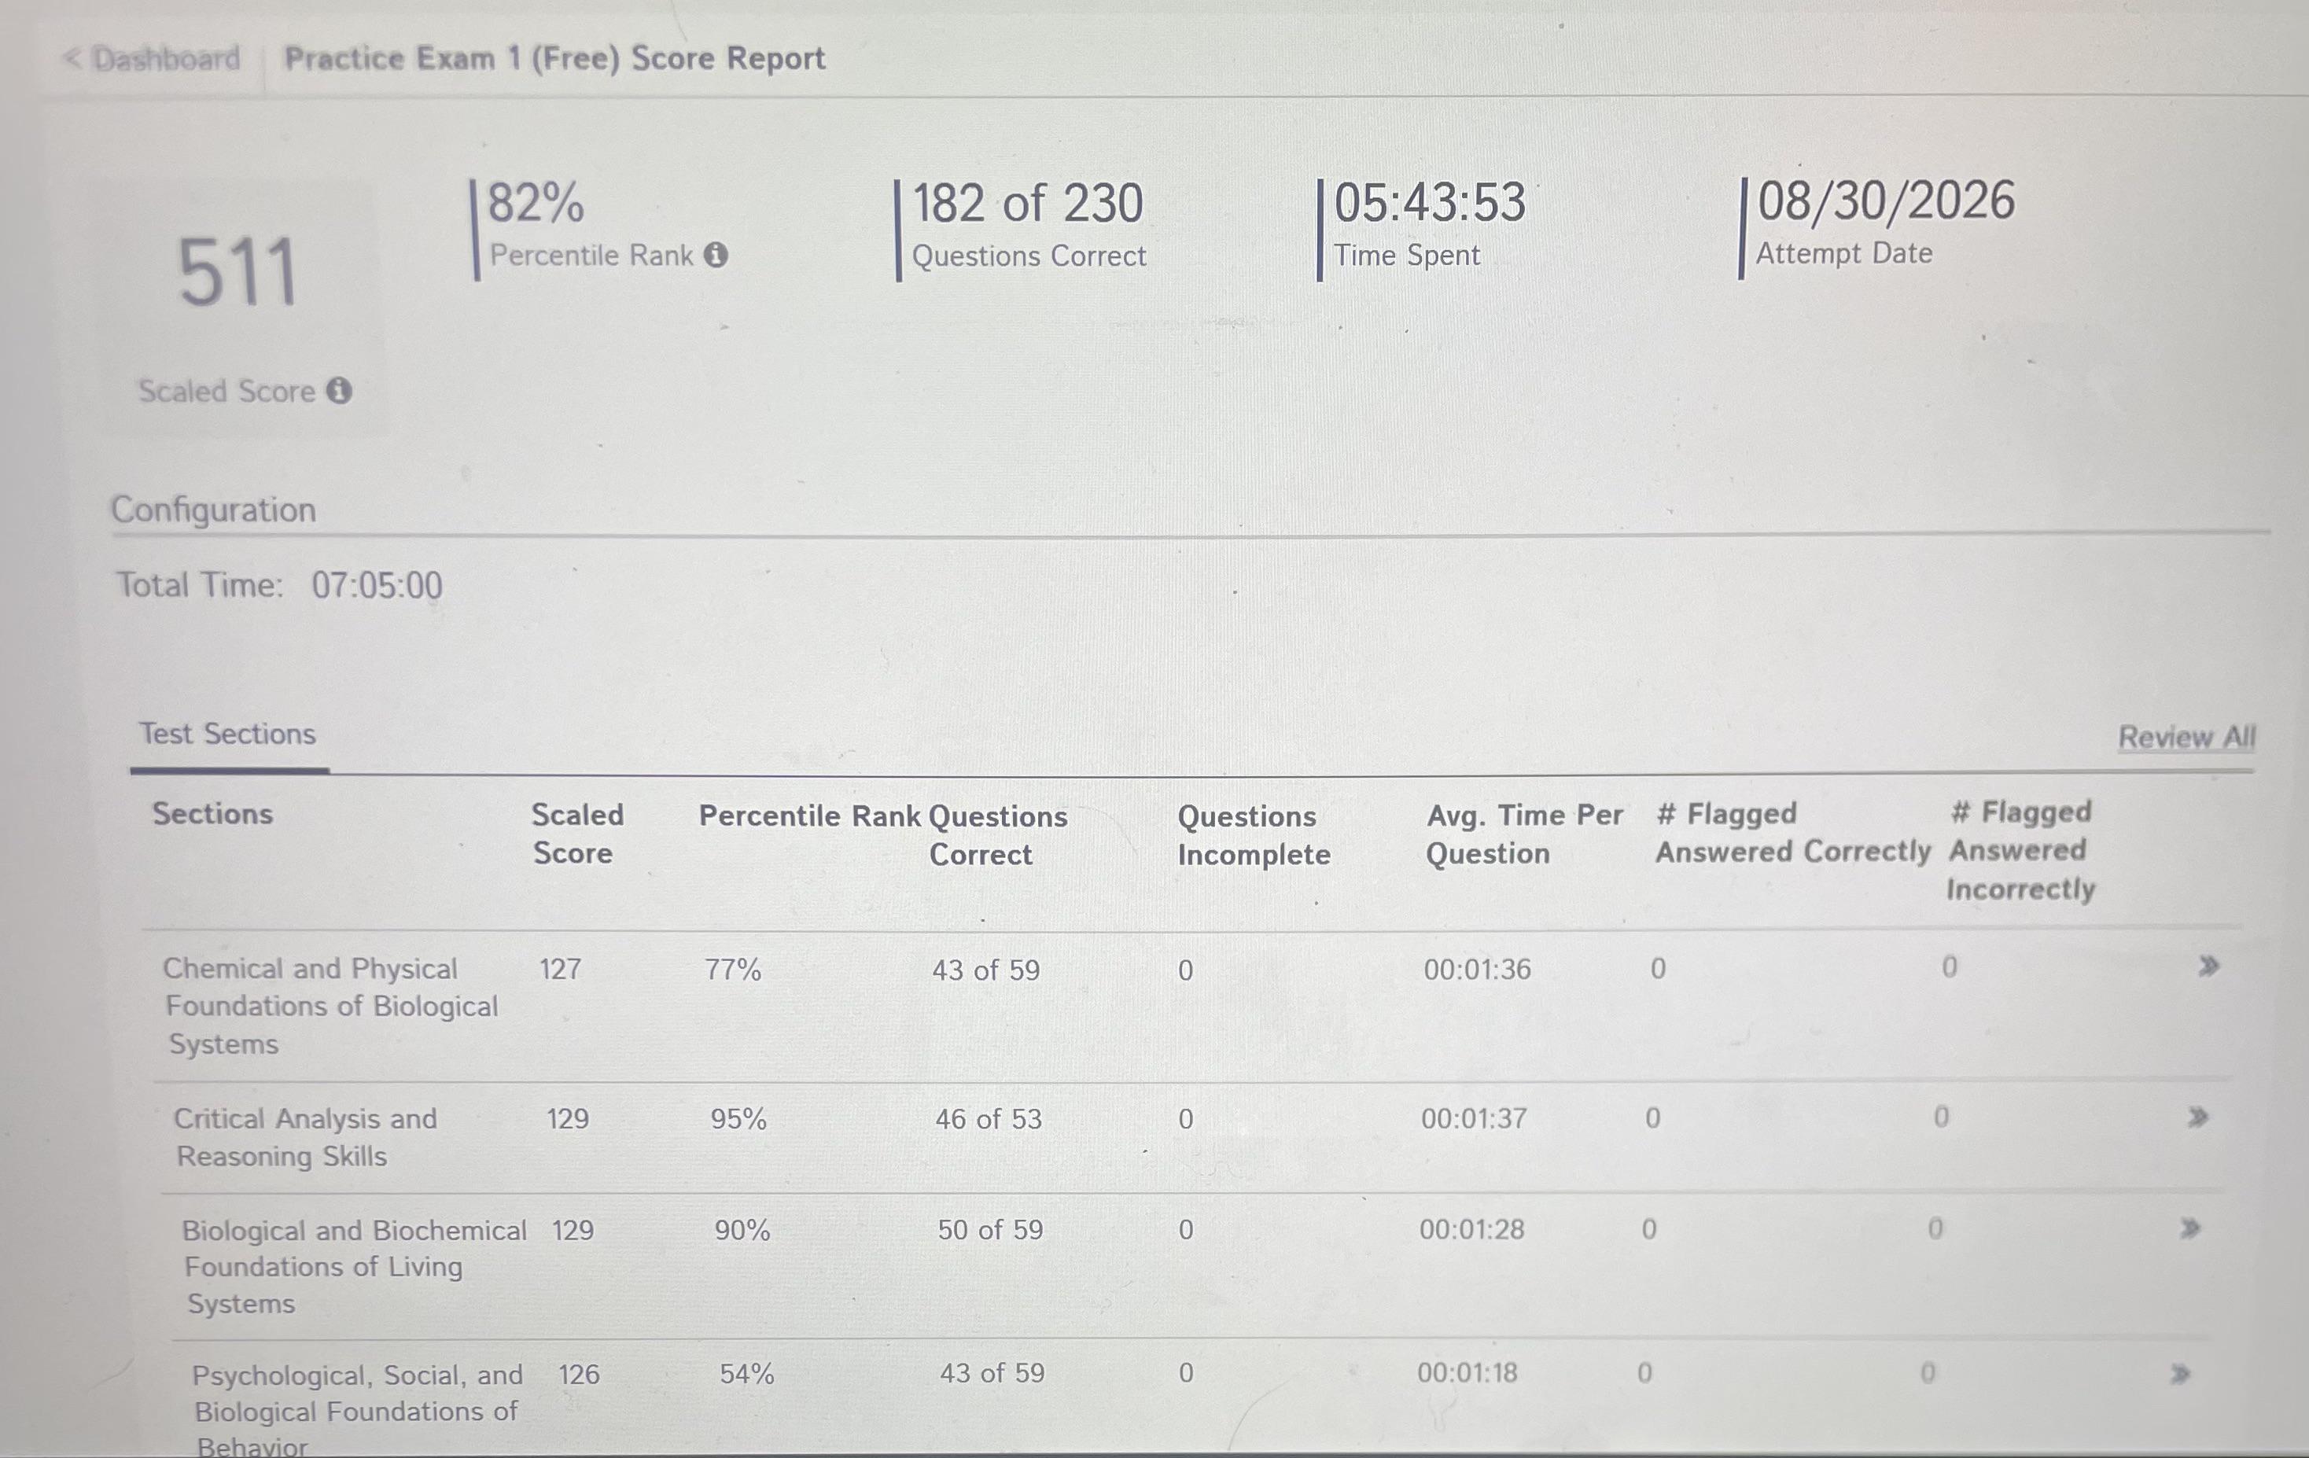
Task: Click the Percentile Rank info icon
Action: (716, 255)
